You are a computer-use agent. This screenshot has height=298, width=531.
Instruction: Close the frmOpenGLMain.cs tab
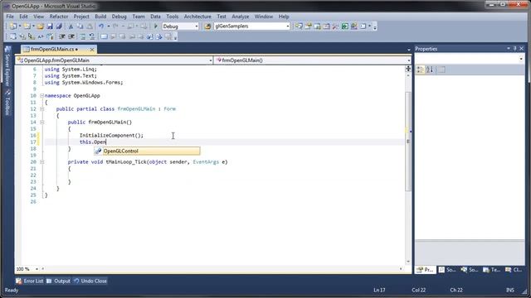pos(92,50)
